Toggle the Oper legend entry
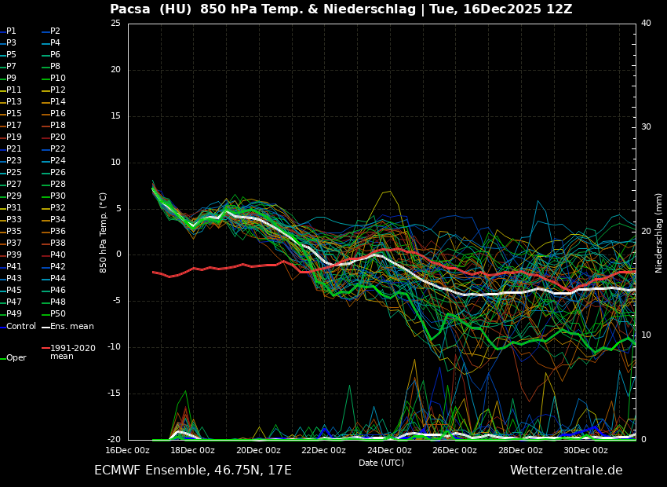 [16, 358]
